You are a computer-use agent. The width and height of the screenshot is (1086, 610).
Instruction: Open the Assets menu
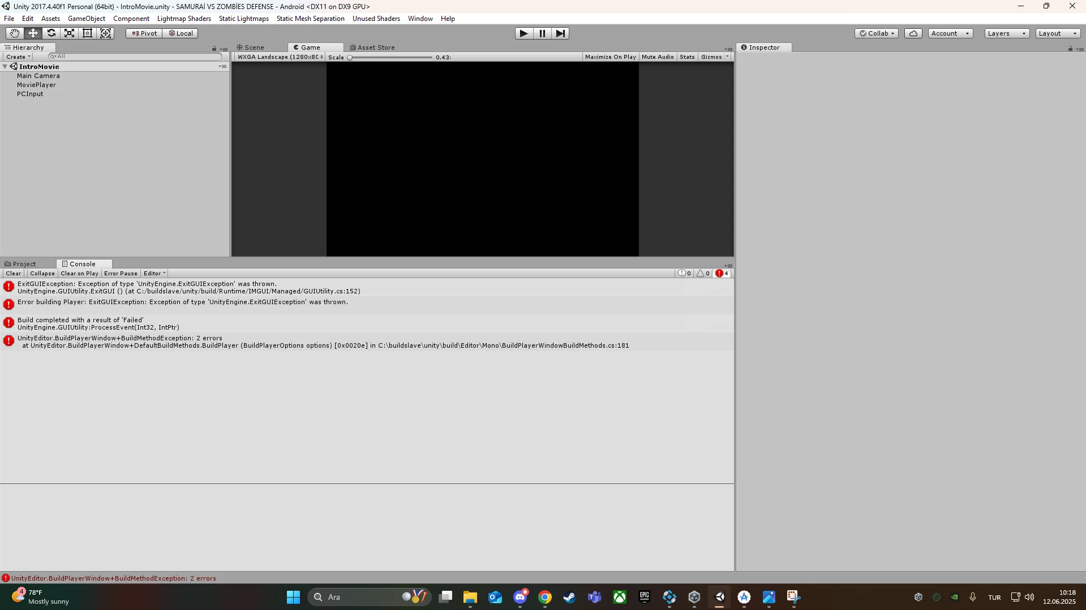[50, 19]
